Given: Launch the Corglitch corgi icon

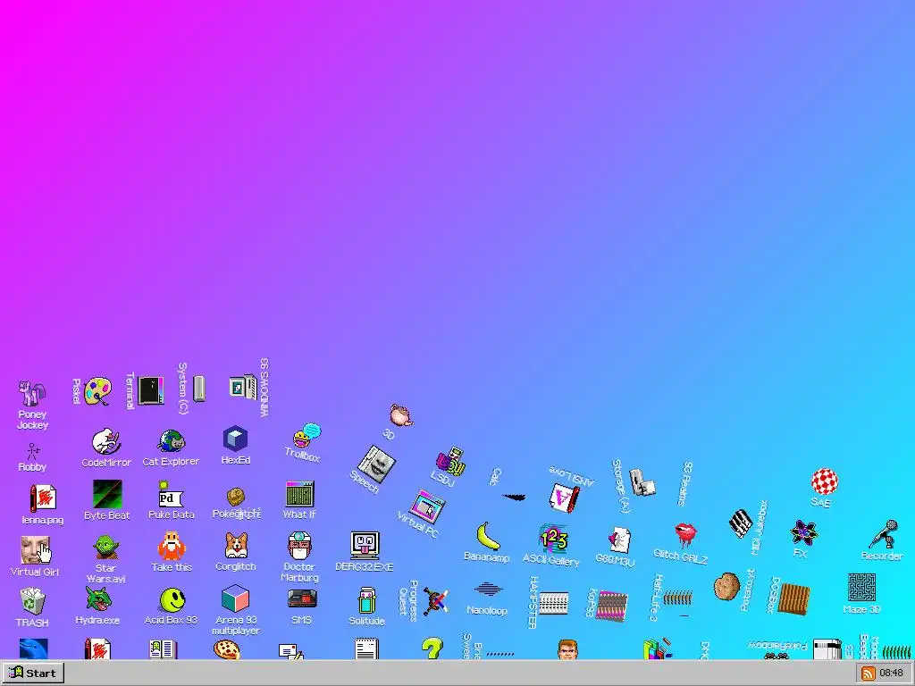Looking at the screenshot, I should click(x=236, y=546).
